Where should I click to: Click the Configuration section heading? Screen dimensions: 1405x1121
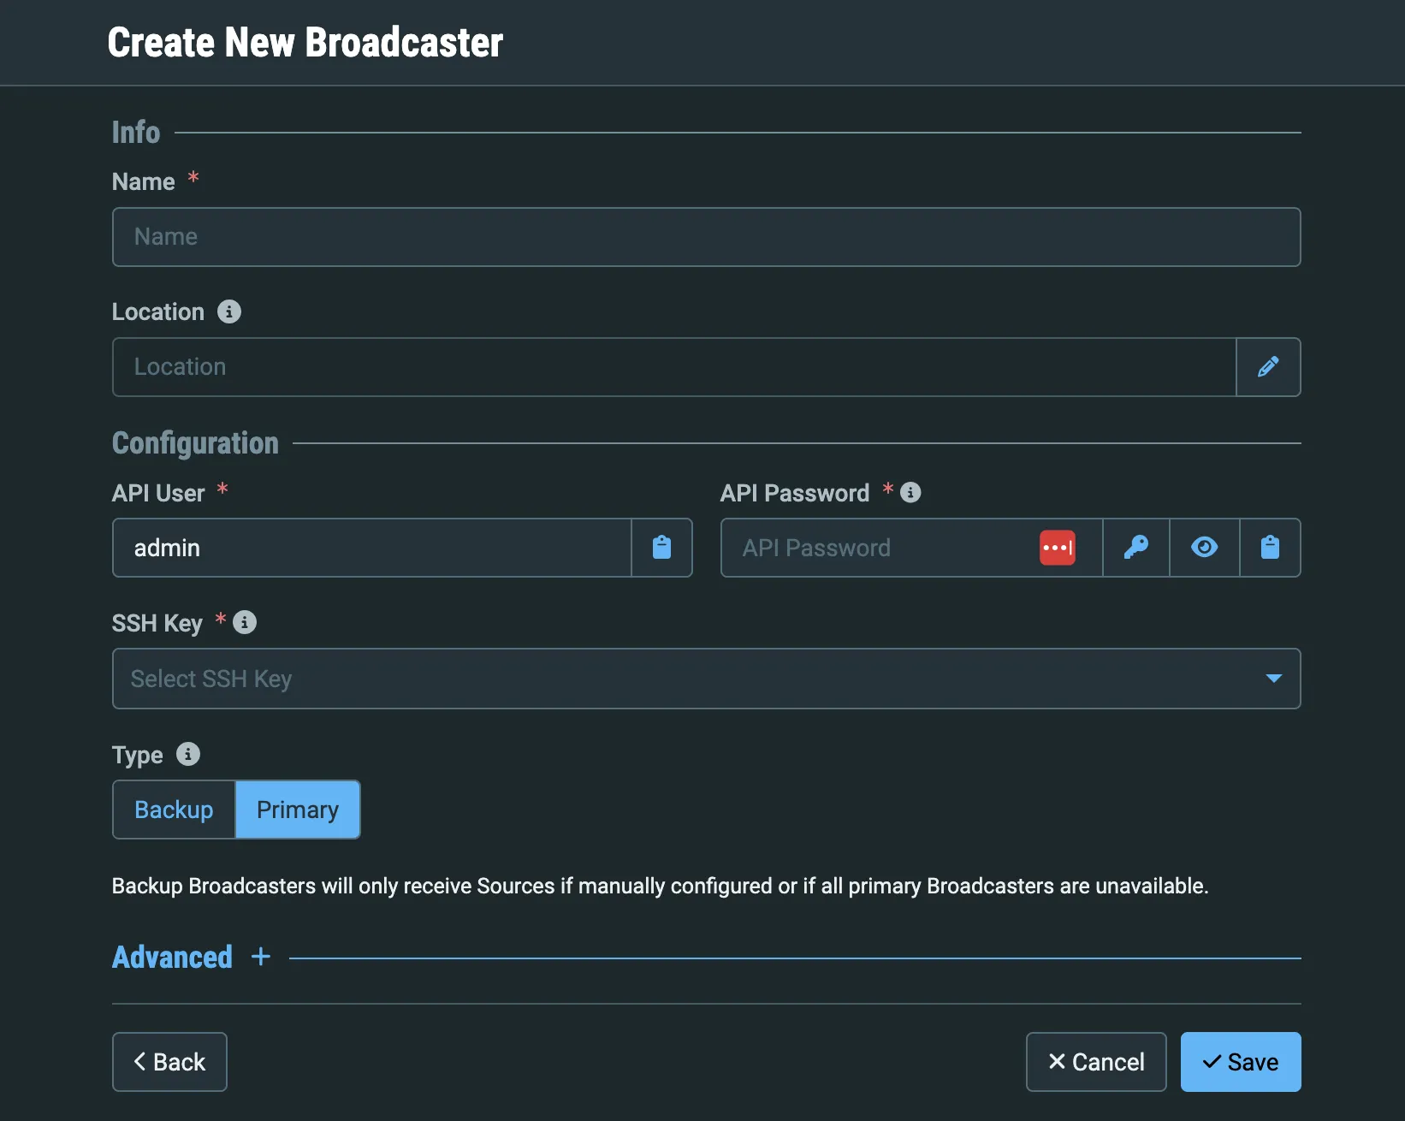pyautogui.click(x=195, y=443)
